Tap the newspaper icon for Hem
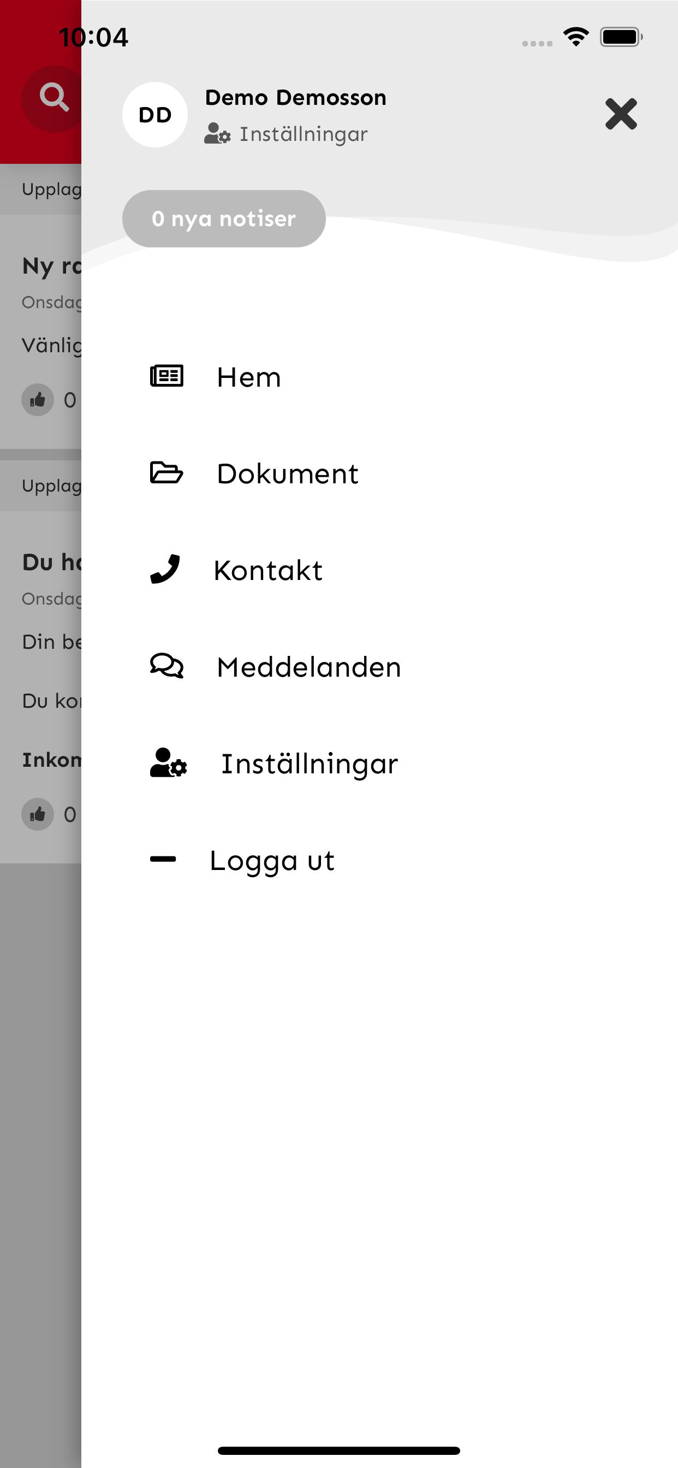Screen dimensions: 678x1468 pyautogui.click(x=166, y=376)
